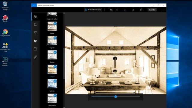Minimize the Photoshop Express window
192x108 pixels.
[153, 5]
